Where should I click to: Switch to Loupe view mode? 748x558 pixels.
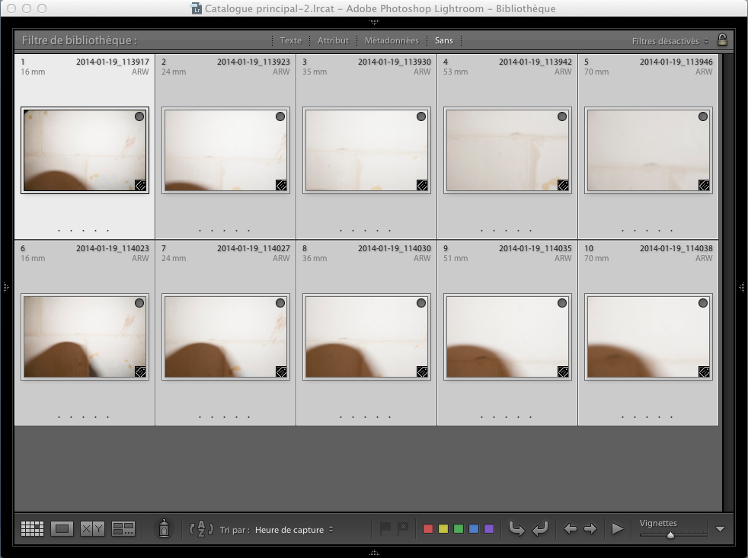[62, 528]
